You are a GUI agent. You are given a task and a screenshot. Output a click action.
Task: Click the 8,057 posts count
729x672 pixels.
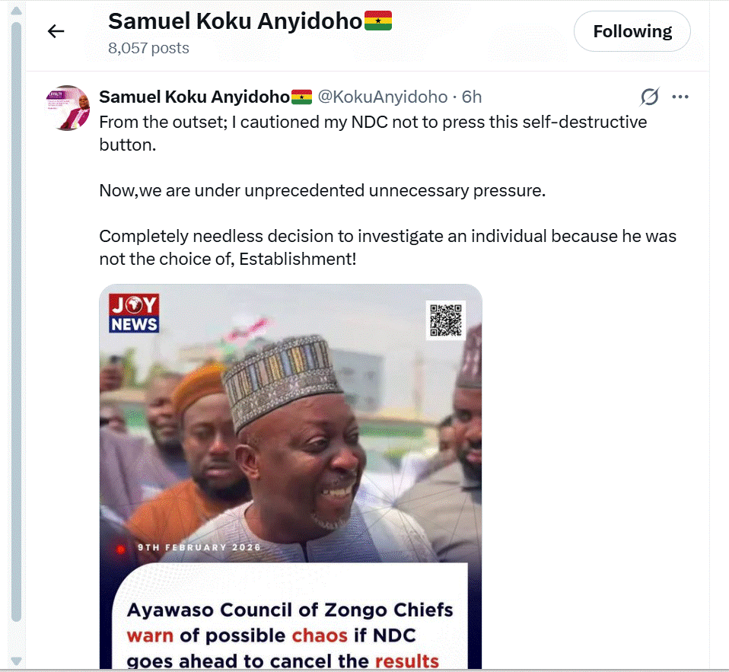(148, 48)
